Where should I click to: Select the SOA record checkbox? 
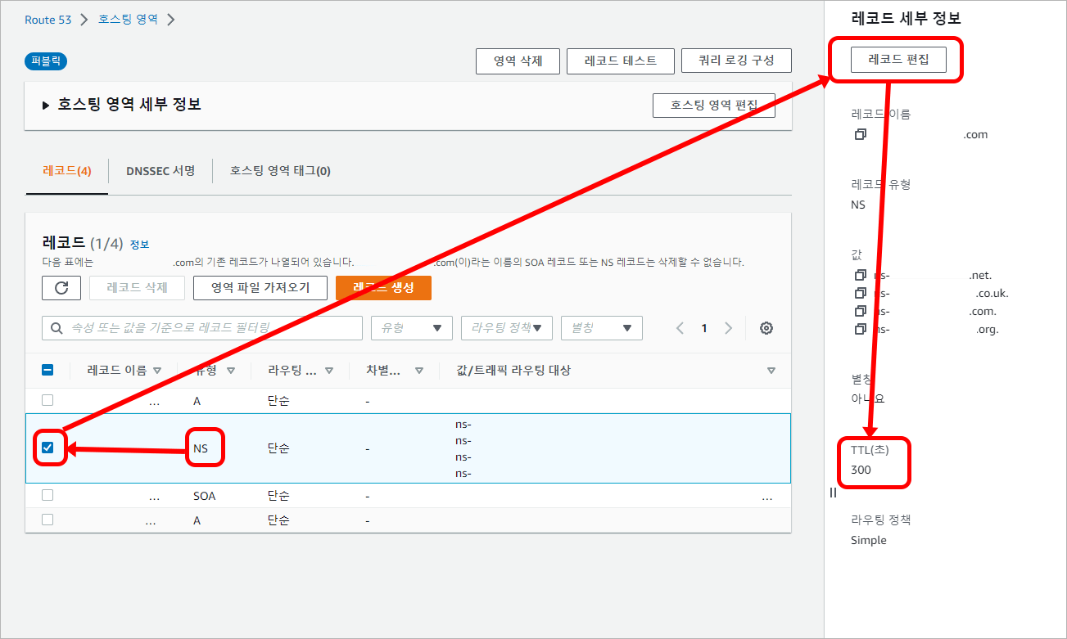47,495
